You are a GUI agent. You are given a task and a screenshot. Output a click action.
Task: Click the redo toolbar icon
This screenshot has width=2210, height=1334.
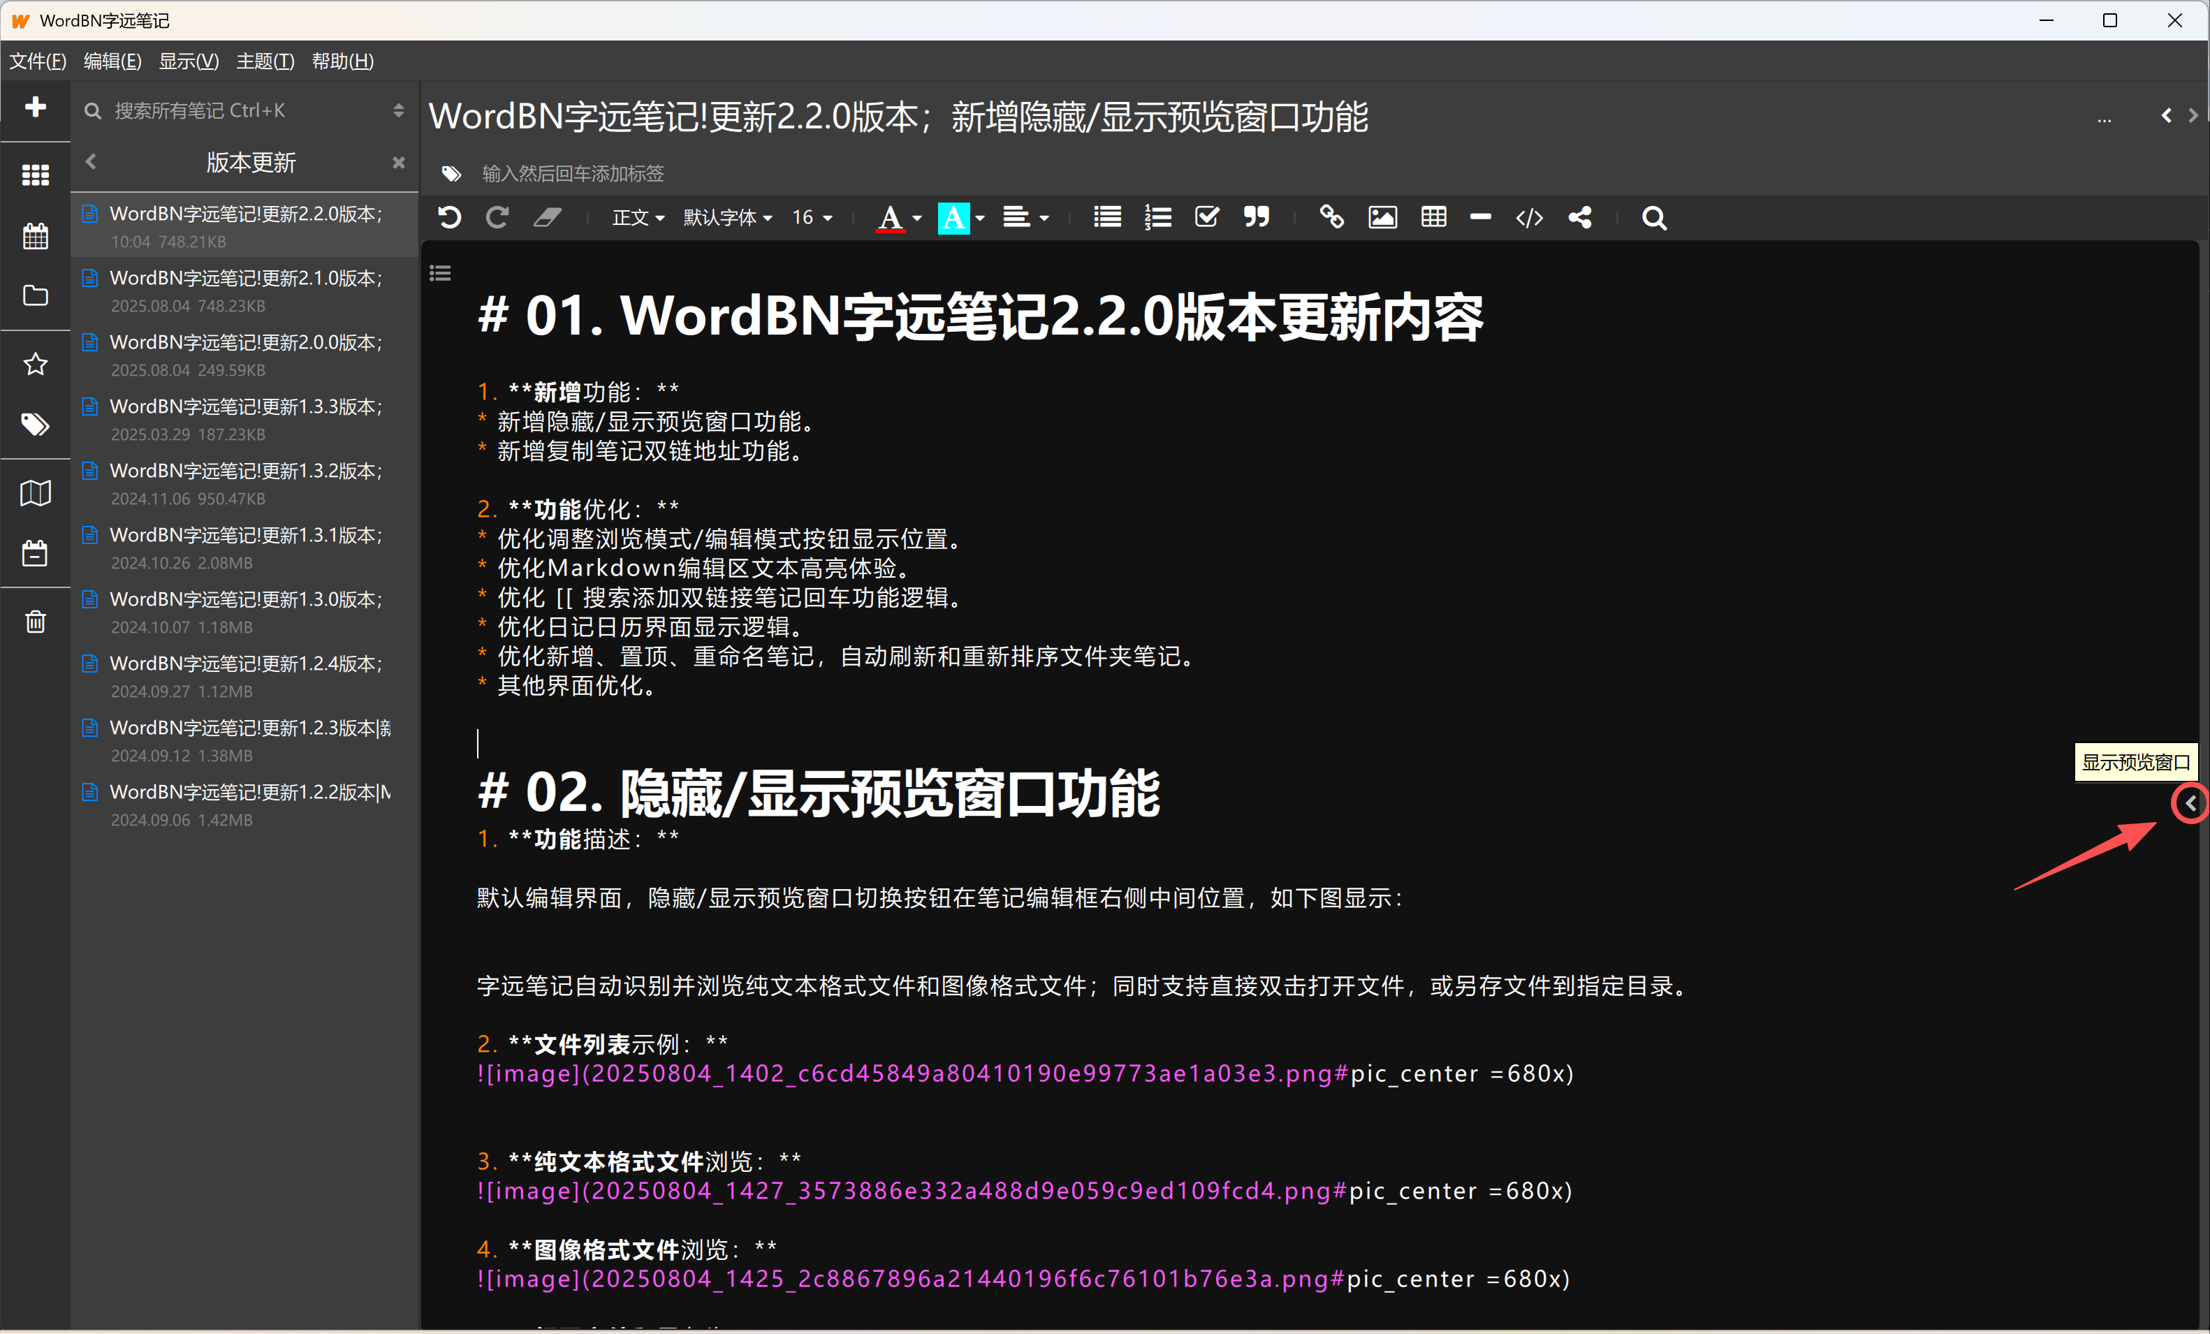click(497, 217)
